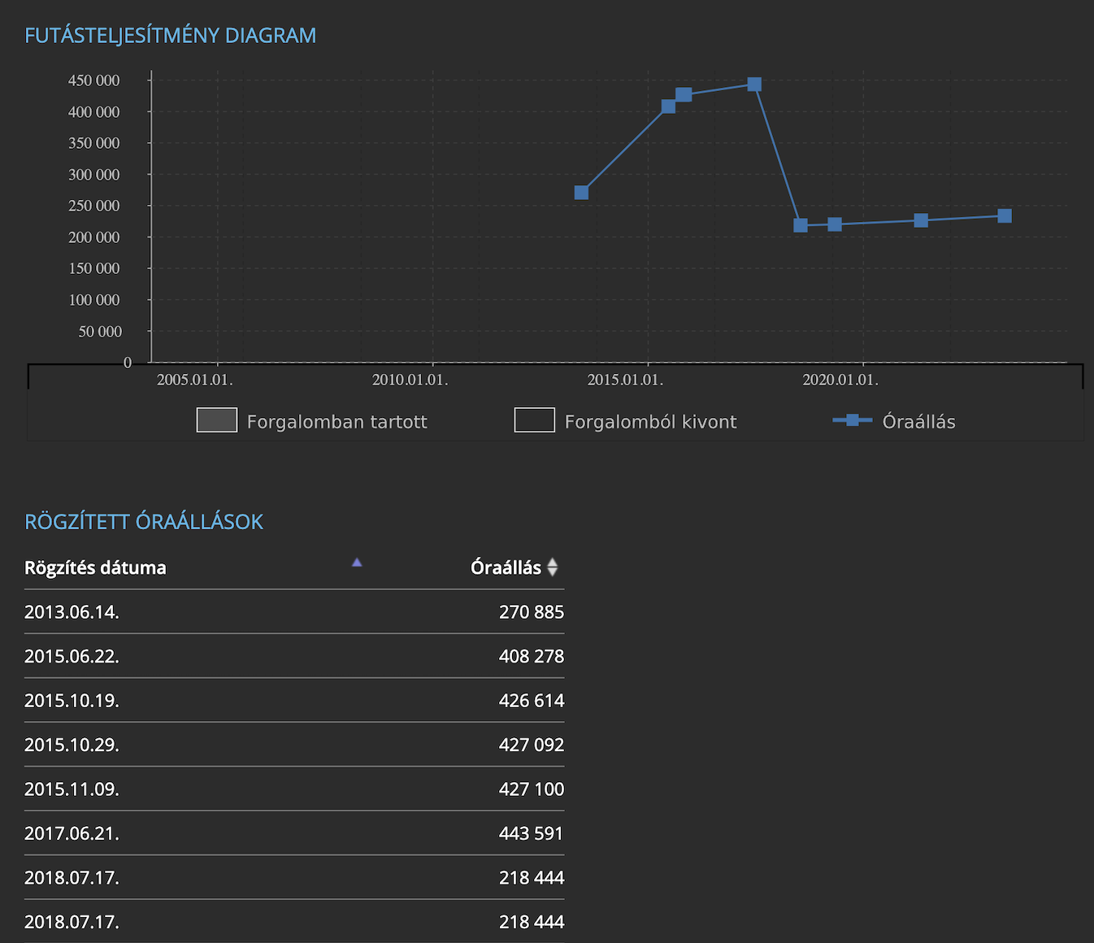Select the 2013 chart point near 270 000

(581, 193)
